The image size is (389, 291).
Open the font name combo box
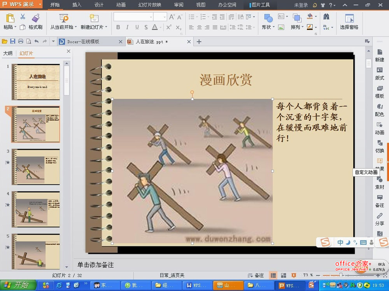133,17
